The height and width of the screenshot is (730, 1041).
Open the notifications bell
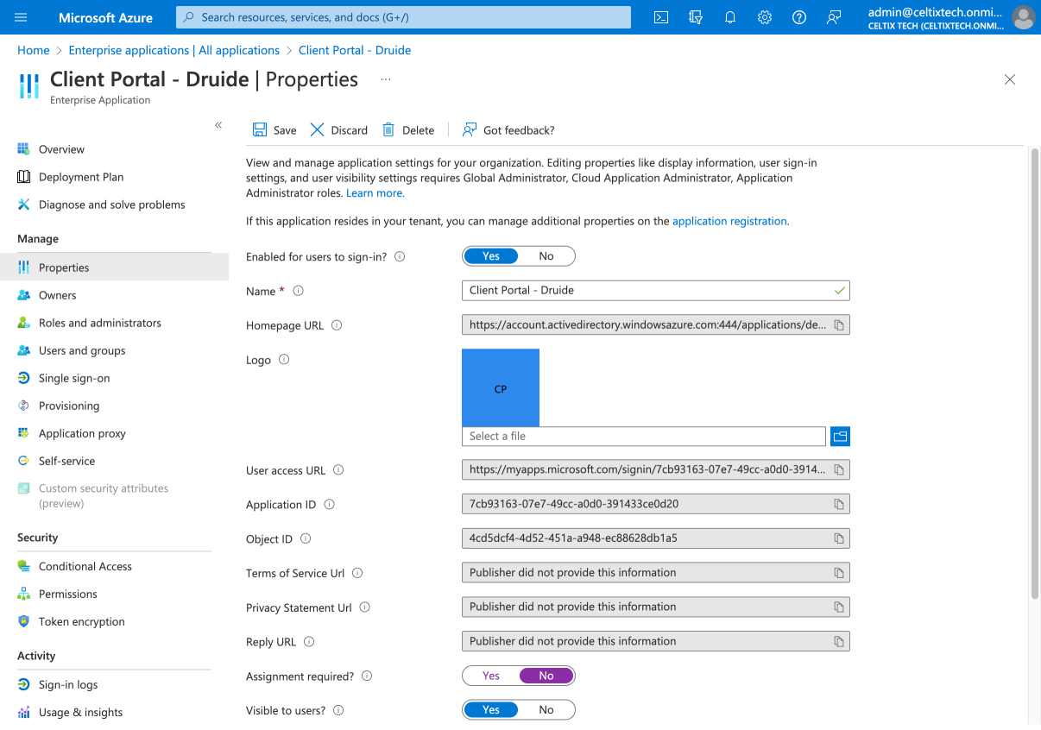[730, 17]
